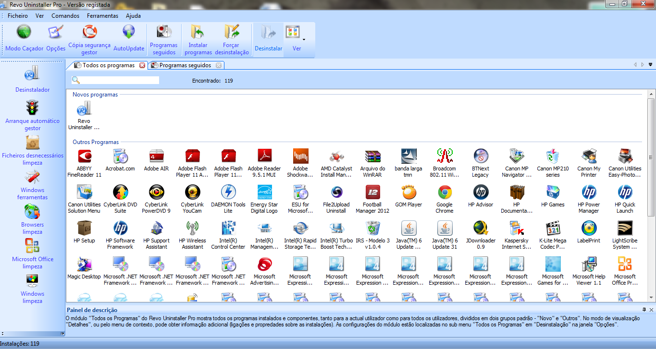Image resolution: width=656 pixels, height=349 pixels.
Task: Open Ficheiros desnecessários limpeza in sidebar
Action: (x=32, y=150)
